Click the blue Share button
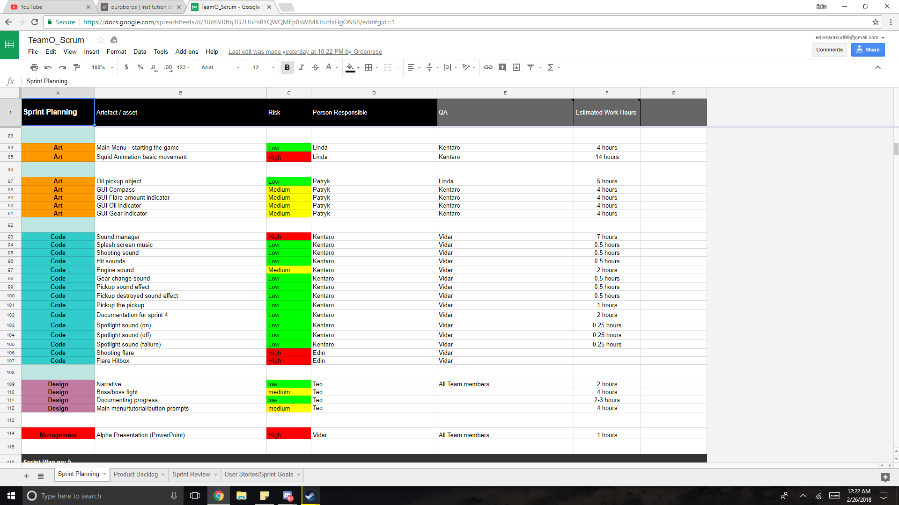 pos(868,50)
